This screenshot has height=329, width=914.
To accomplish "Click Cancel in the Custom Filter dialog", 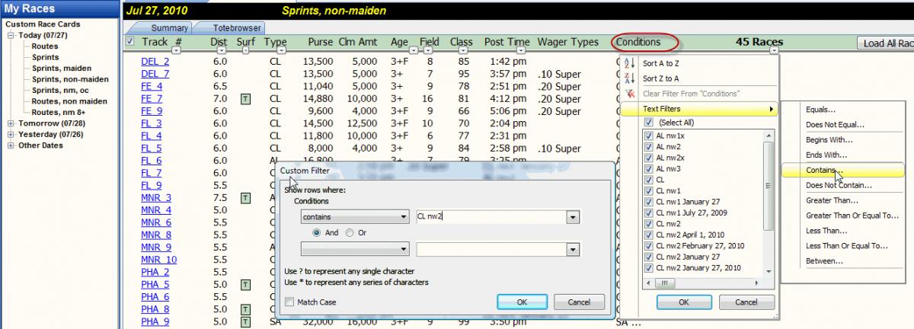I will (580, 302).
